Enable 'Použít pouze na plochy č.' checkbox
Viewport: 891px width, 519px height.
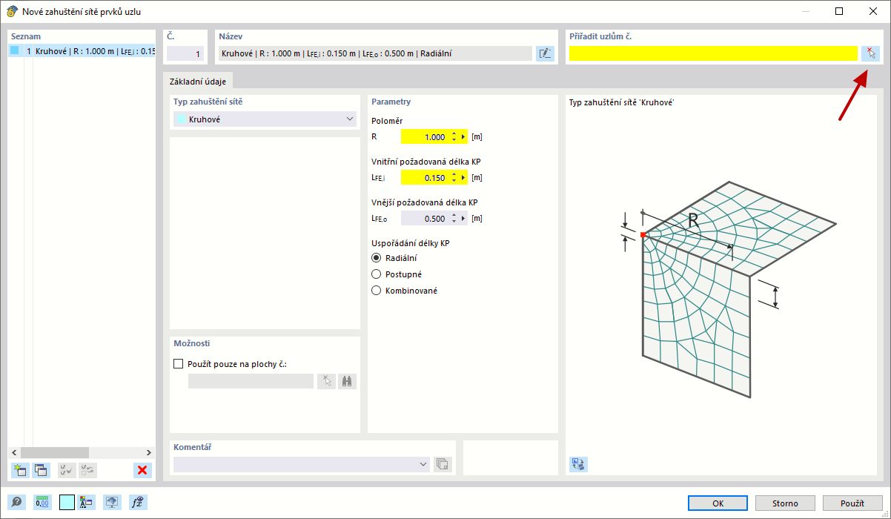(178, 364)
